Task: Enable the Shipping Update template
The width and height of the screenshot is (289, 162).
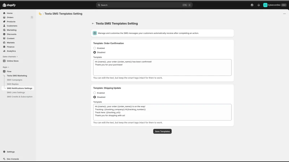Action: (x=95, y=93)
